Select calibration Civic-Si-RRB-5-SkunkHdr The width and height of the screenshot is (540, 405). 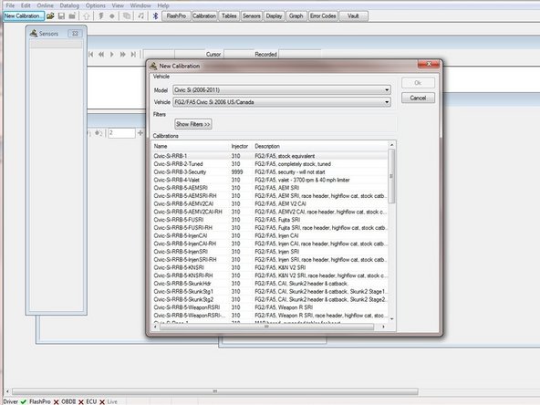pyautogui.click(x=270, y=284)
